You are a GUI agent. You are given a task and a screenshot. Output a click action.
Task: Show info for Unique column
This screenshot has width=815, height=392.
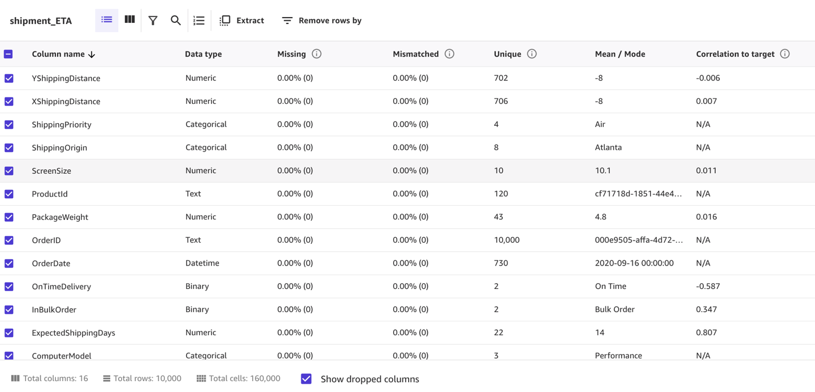click(x=532, y=54)
